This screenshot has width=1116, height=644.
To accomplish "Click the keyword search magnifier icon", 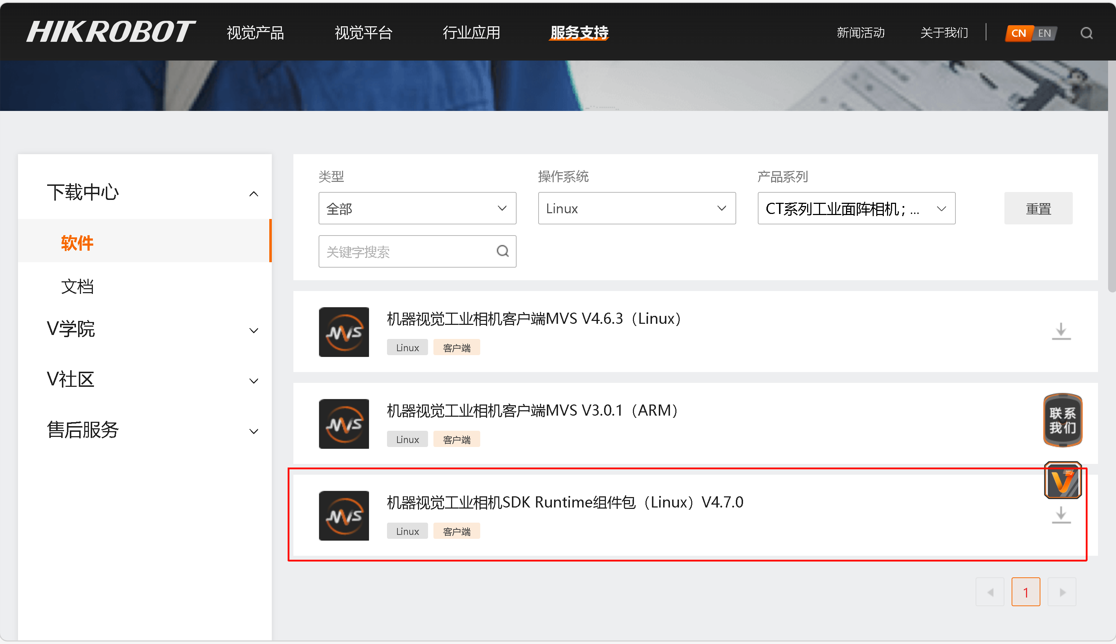I will tap(503, 251).
